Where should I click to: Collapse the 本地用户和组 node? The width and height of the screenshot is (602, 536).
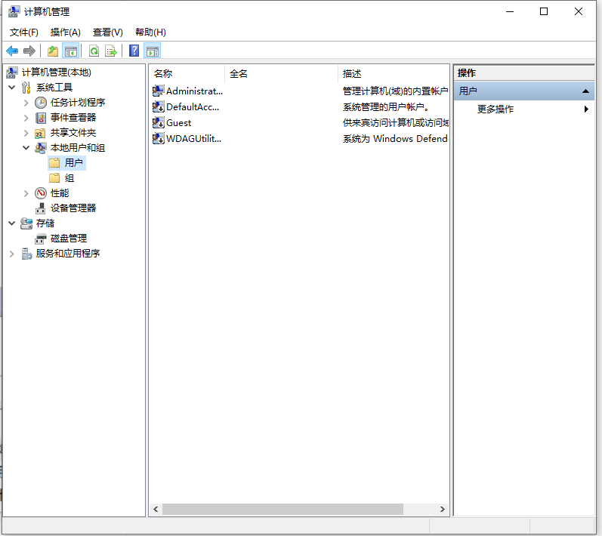click(x=26, y=148)
